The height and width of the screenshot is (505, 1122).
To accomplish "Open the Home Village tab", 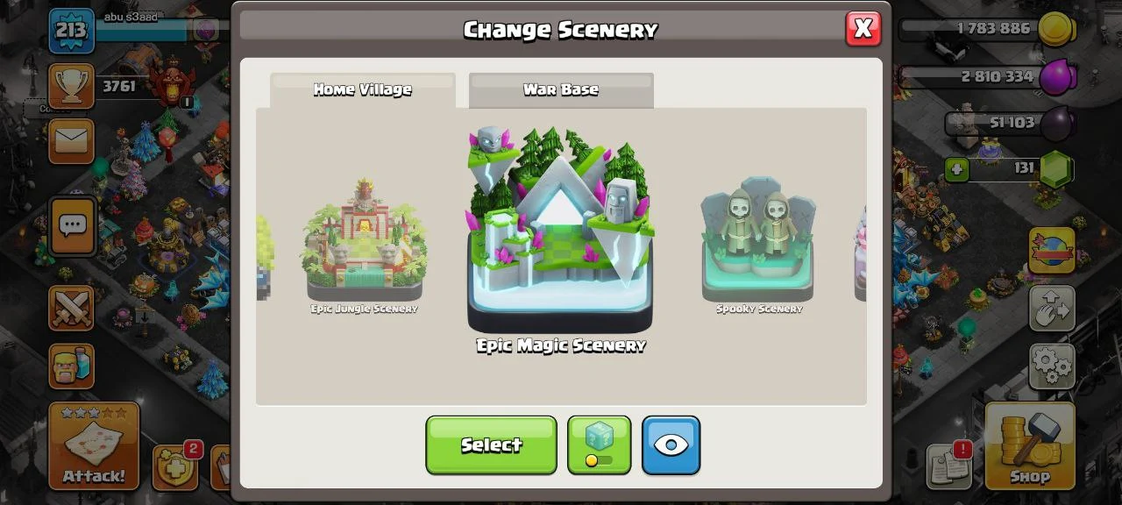I will pyautogui.click(x=362, y=90).
